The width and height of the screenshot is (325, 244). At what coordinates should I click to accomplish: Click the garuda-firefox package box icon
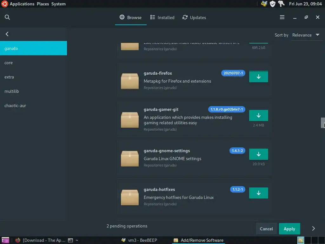click(x=130, y=81)
